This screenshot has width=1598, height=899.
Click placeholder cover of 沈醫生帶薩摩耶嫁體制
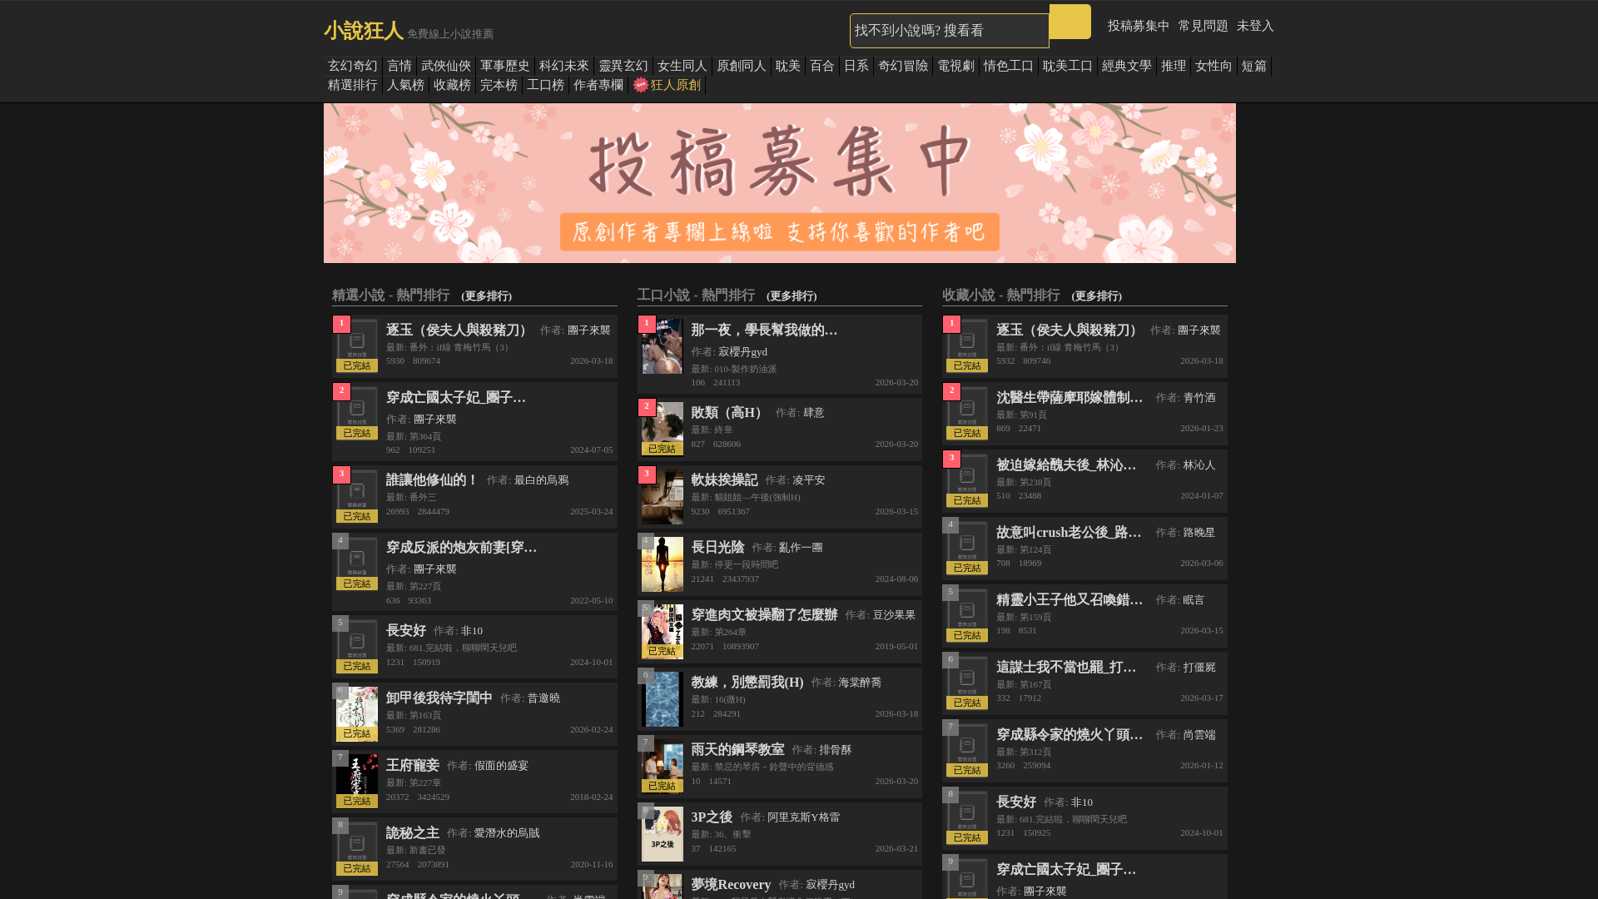coord(967,414)
